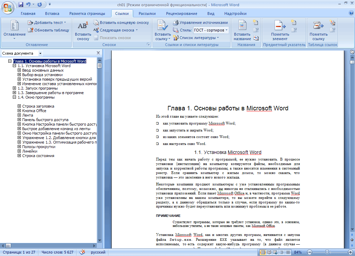Go to Выбор вида установки heading
The height and width of the screenshot is (256, 355).
(42, 75)
